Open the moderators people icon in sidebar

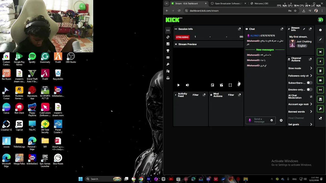[168, 71]
